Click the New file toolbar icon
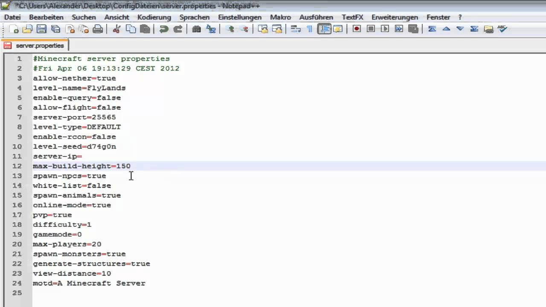 [x=14, y=29]
